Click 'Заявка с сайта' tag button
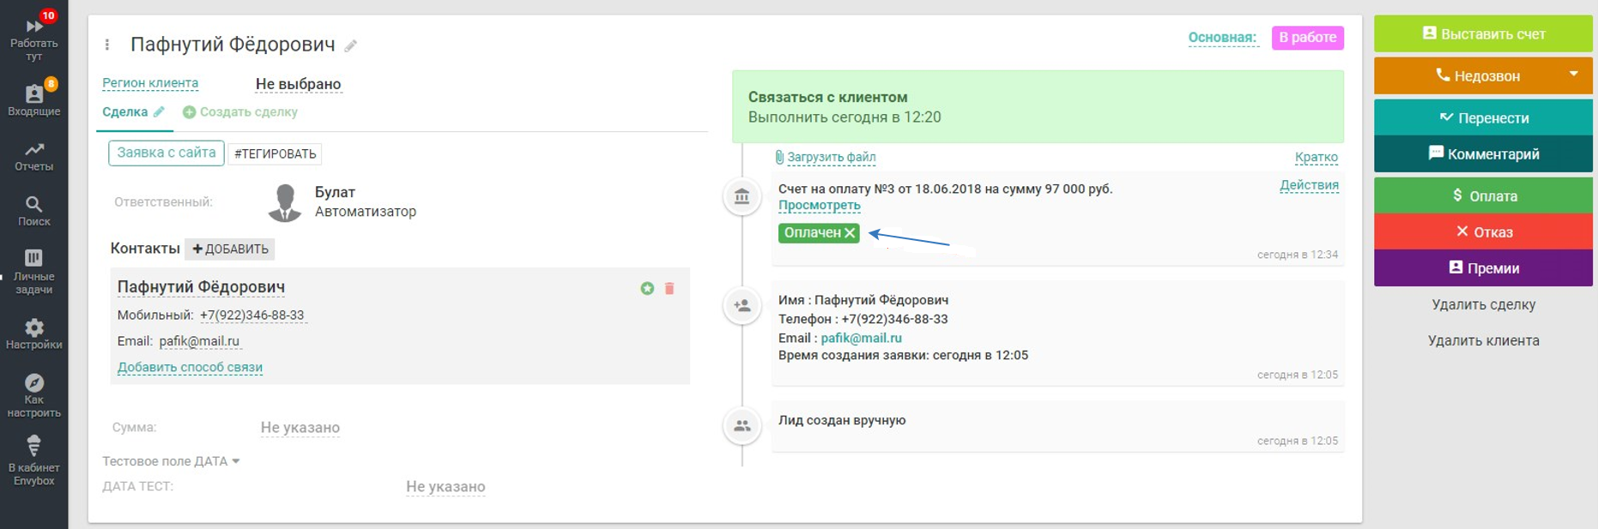 tap(166, 153)
